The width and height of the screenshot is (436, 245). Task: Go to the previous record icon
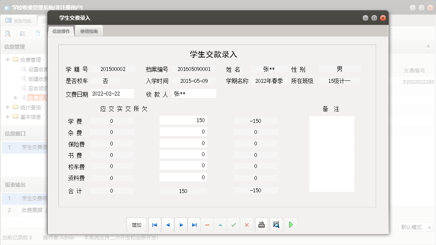click(168, 225)
